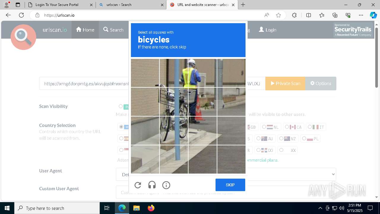Launch Firefox from the taskbar
The image size is (380, 214).
click(x=151, y=208)
